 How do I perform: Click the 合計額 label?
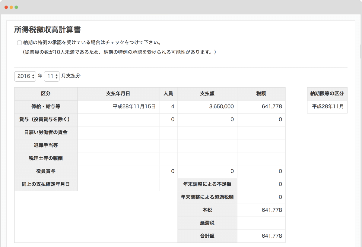(x=207, y=236)
